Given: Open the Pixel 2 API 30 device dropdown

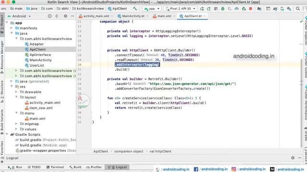Looking at the screenshot, I should coord(180,9).
